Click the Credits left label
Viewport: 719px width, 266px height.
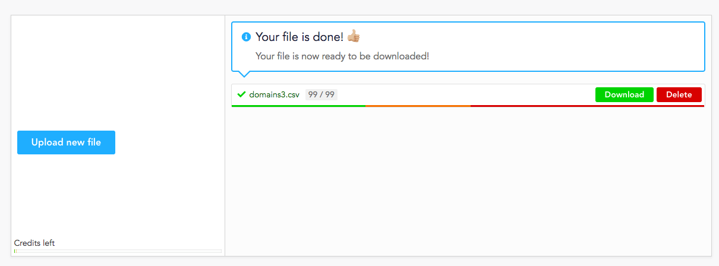34,243
